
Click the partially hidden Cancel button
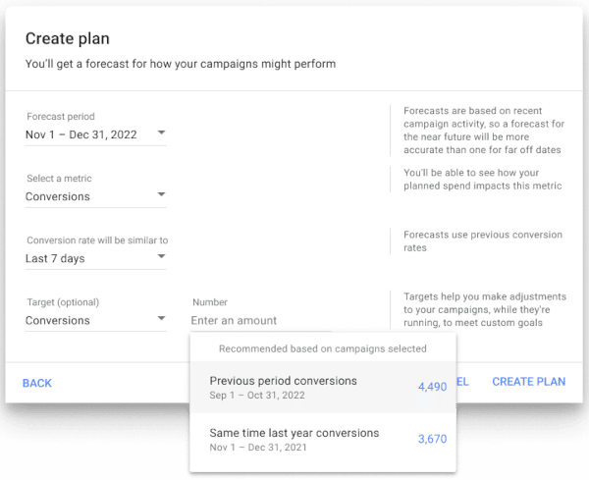[463, 383]
